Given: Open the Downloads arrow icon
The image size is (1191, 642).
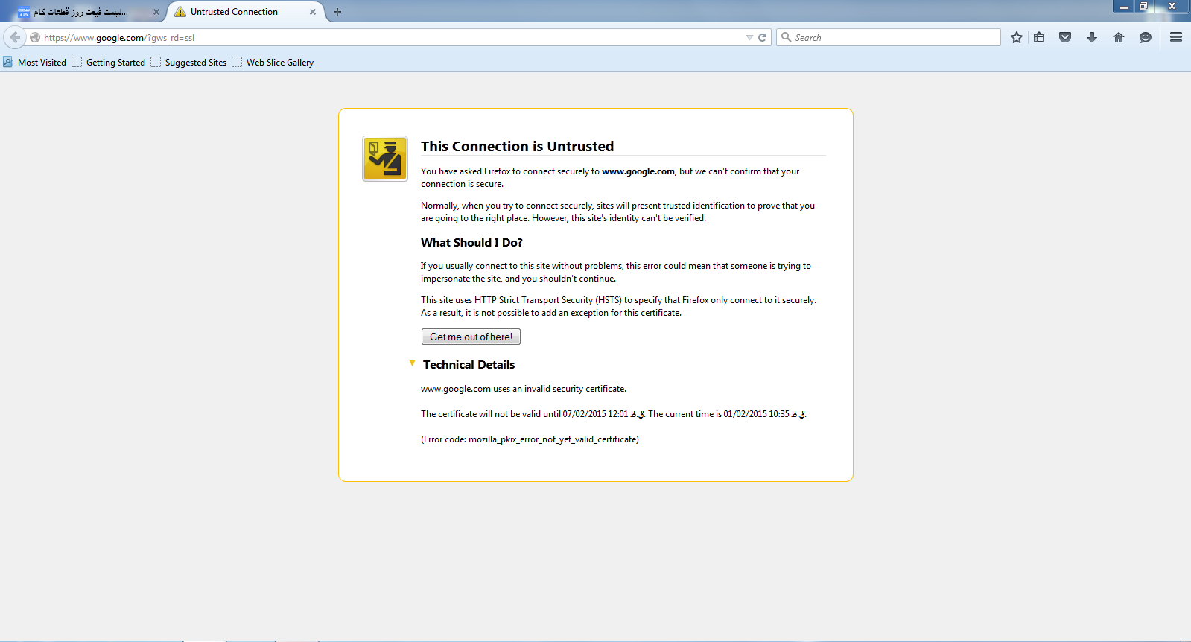Looking at the screenshot, I should [1092, 37].
